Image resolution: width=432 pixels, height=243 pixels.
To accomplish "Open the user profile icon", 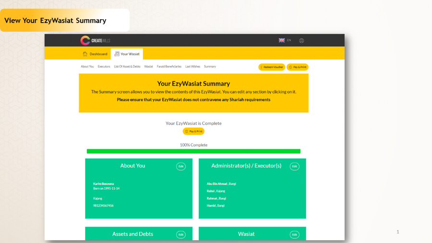I will pos(301,40).
